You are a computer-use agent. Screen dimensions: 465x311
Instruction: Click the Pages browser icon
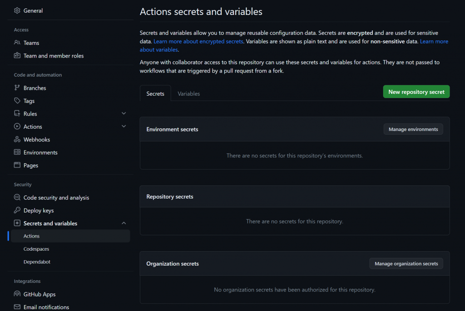pos(17,165)
